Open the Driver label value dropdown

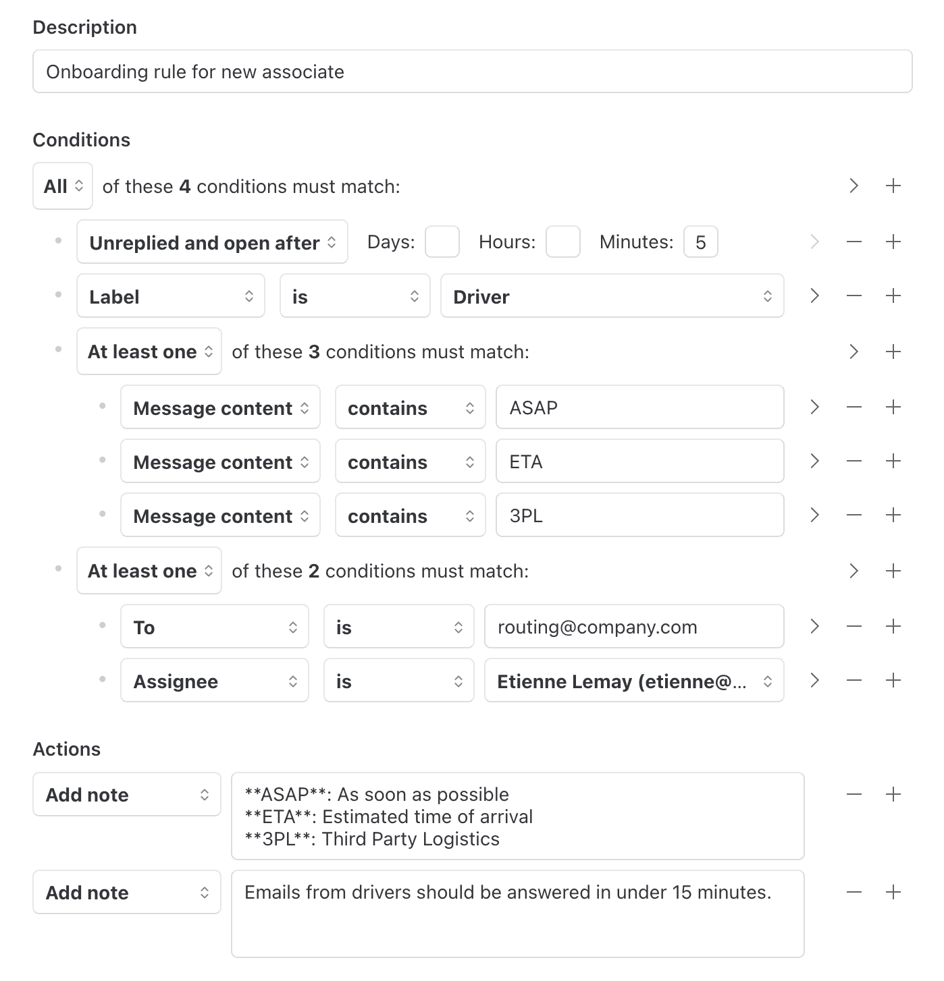pyautogui.click(x=612, y=296)
